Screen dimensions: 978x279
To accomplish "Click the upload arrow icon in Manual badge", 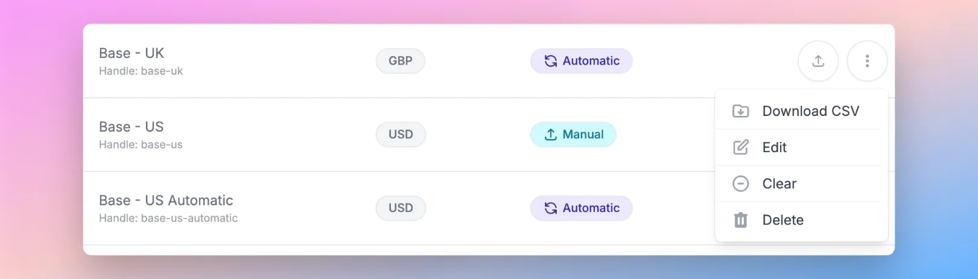I will pos(551,135).
